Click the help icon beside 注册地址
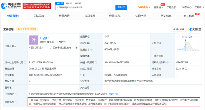The width and height of the screenshot is (205, 110). point(16,94)
